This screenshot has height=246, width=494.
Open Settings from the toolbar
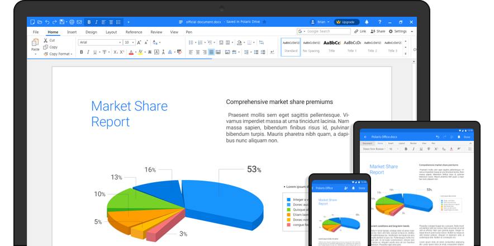tap(397, 31)
